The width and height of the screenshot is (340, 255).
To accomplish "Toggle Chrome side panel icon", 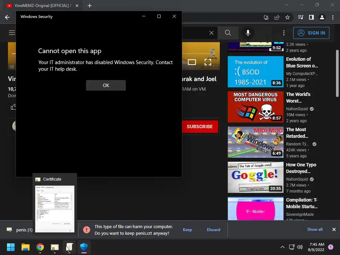I will click(x=311, y=17).
